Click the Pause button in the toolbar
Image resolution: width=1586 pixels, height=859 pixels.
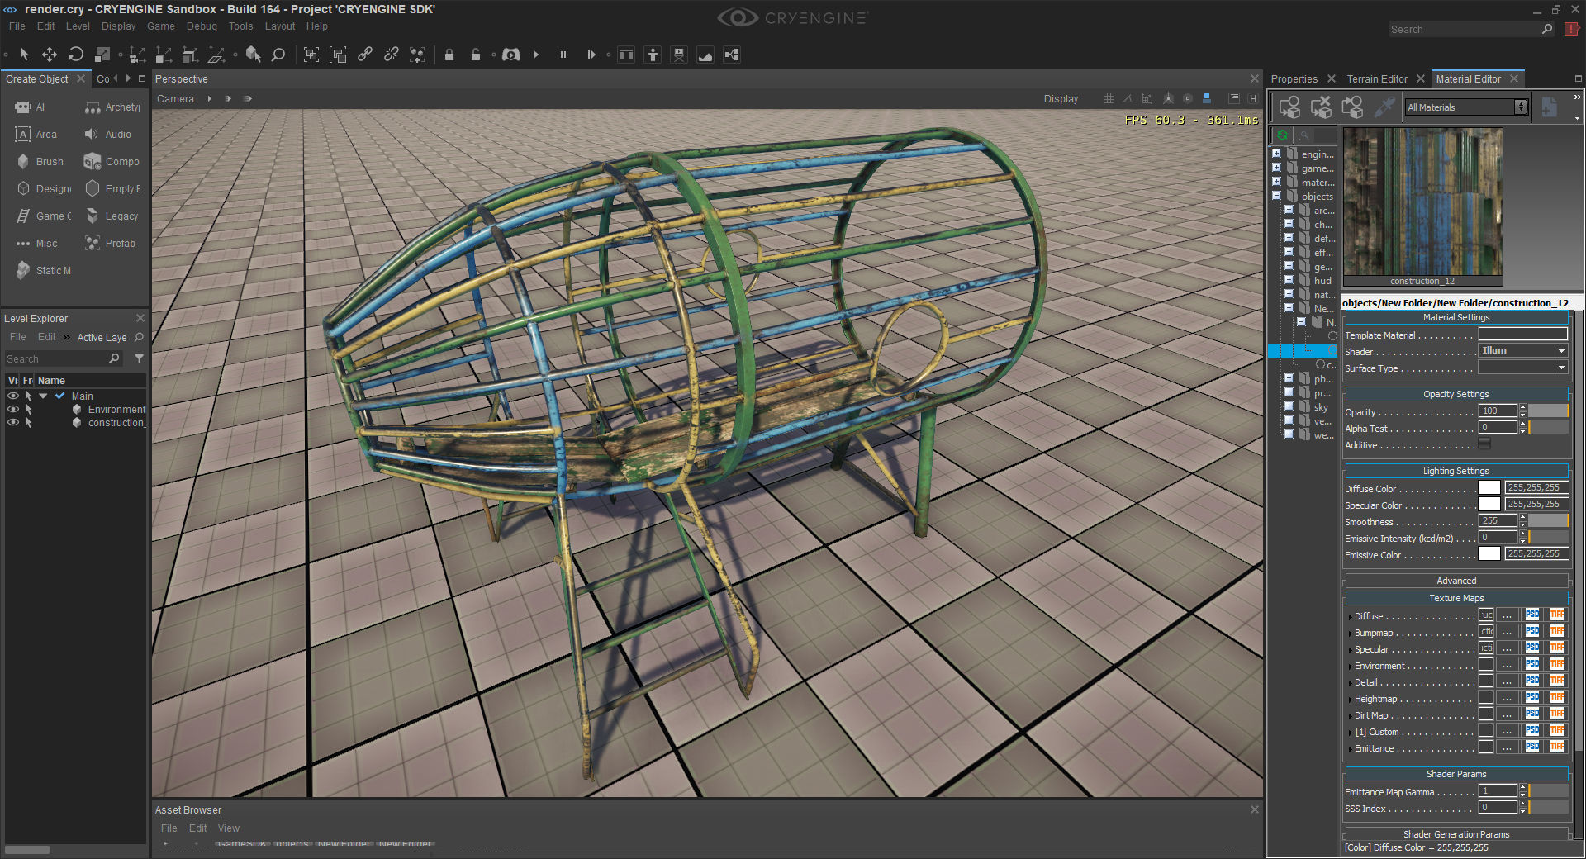563,55
